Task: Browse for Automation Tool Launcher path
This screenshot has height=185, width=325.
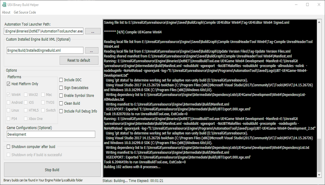Action: (93, 31)
